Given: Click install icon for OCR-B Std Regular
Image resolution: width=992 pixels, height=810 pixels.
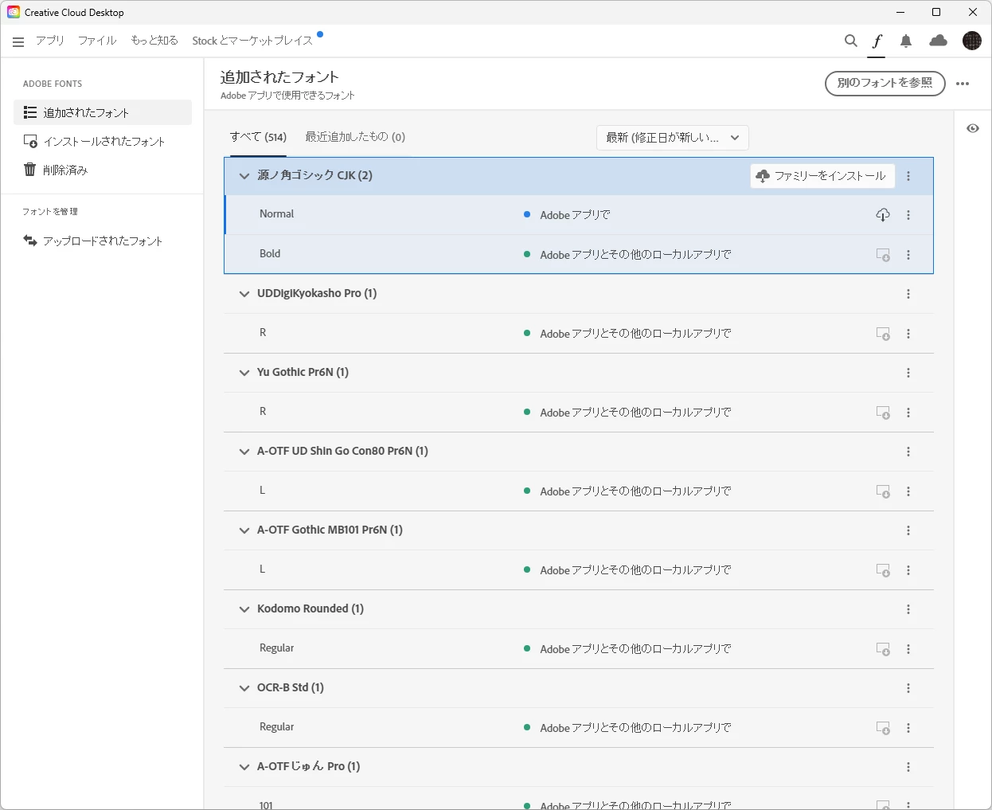Looking at the screenshot, I should coord(883,728).
